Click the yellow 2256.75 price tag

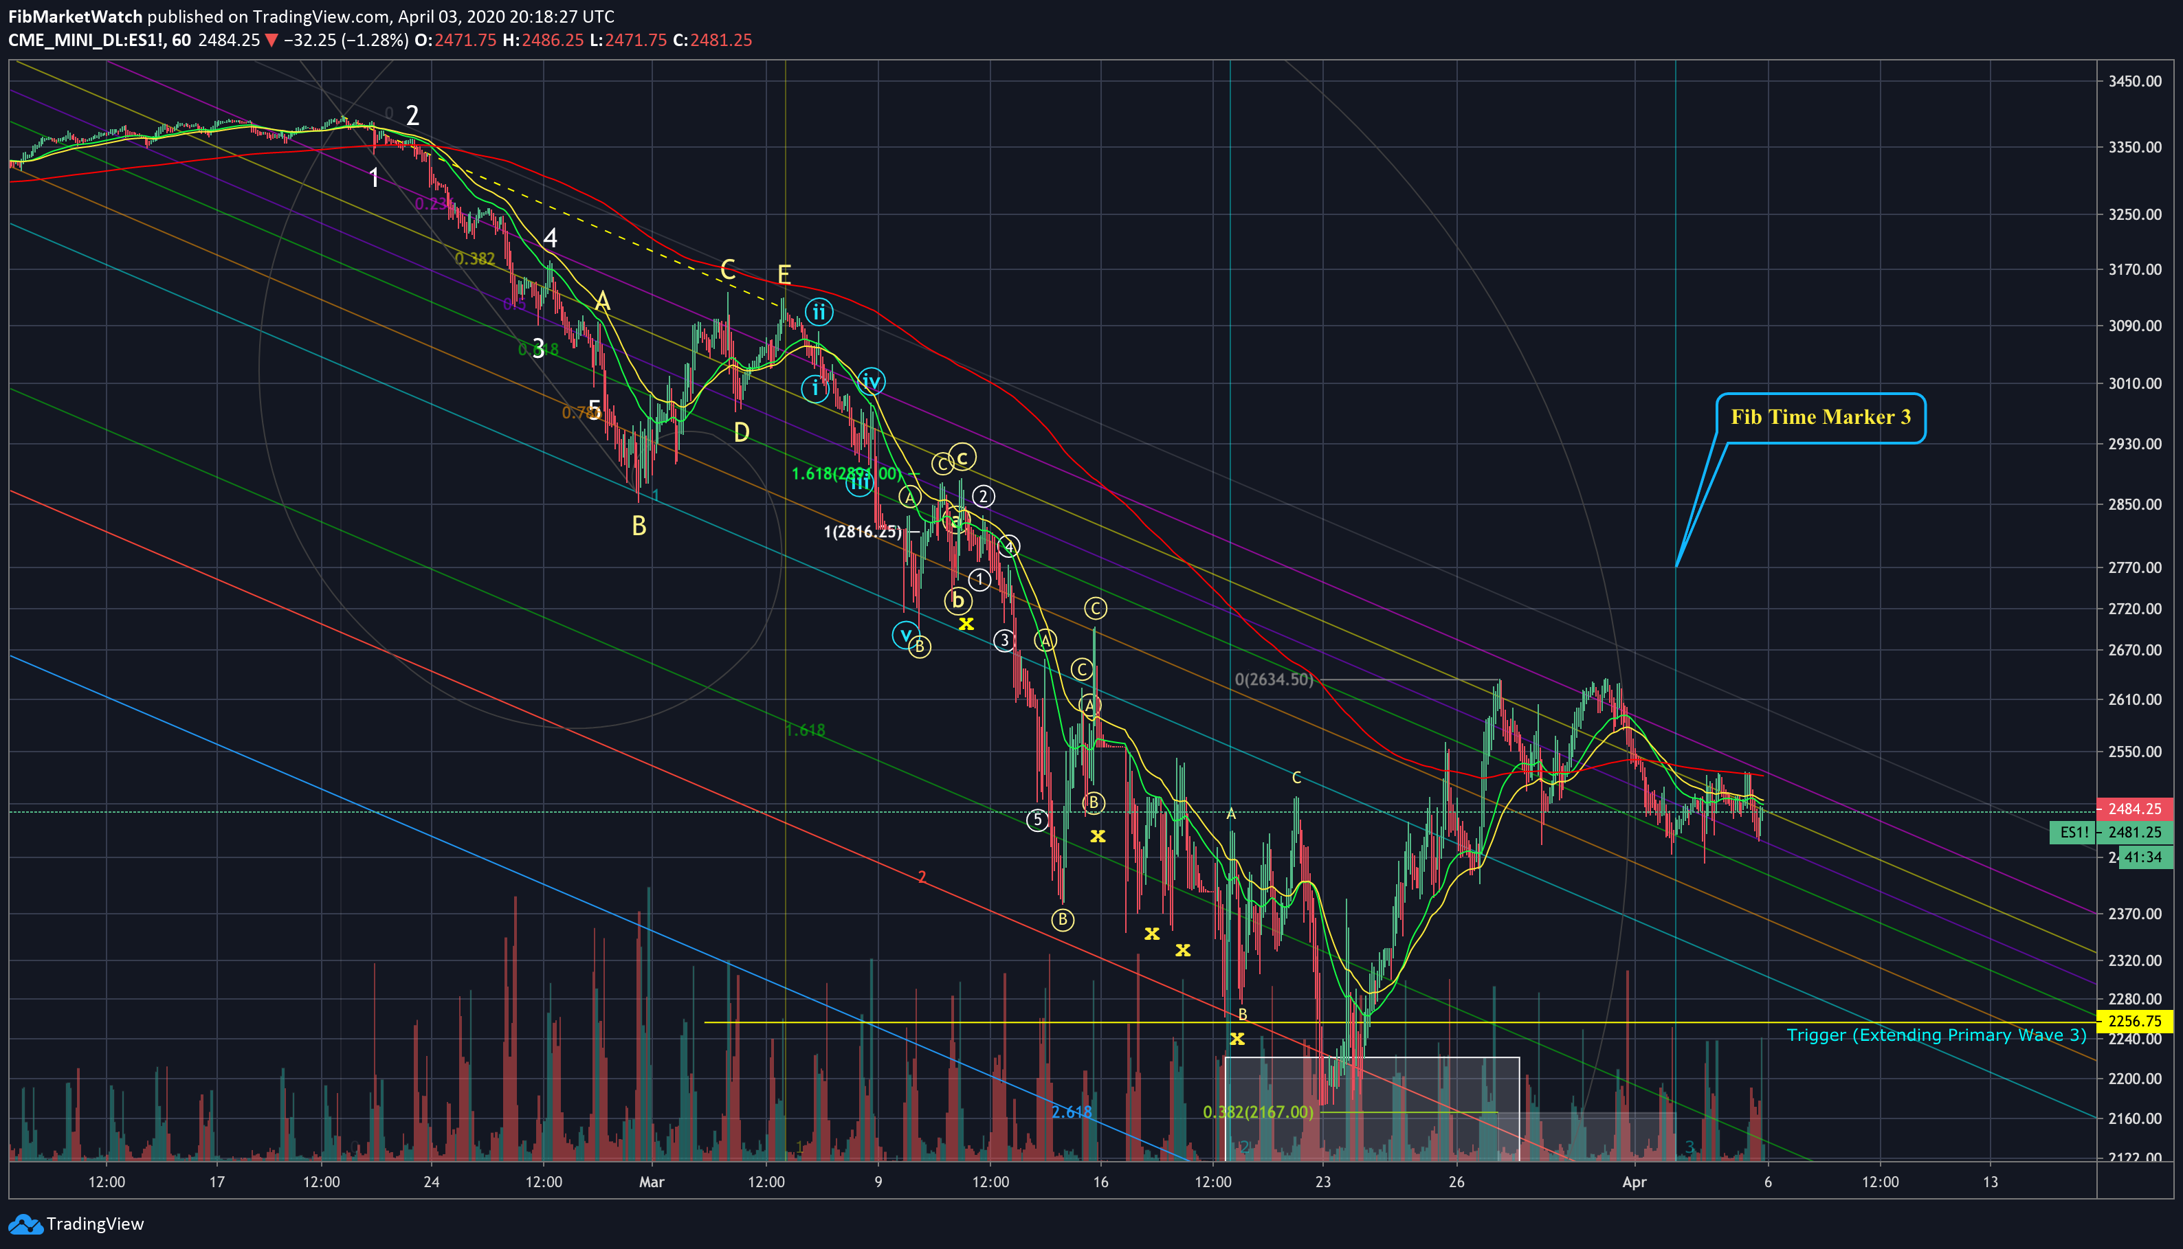(2135, 1021)
